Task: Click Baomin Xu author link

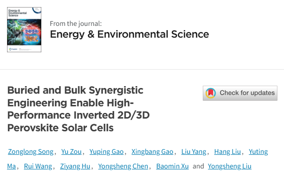Action: pos(172,166)
